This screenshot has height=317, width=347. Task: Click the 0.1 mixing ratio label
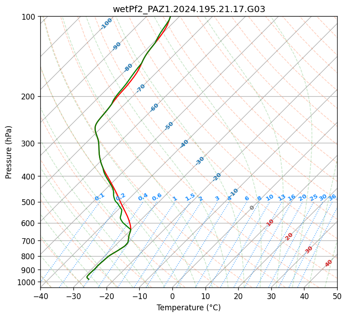(99, 197)
